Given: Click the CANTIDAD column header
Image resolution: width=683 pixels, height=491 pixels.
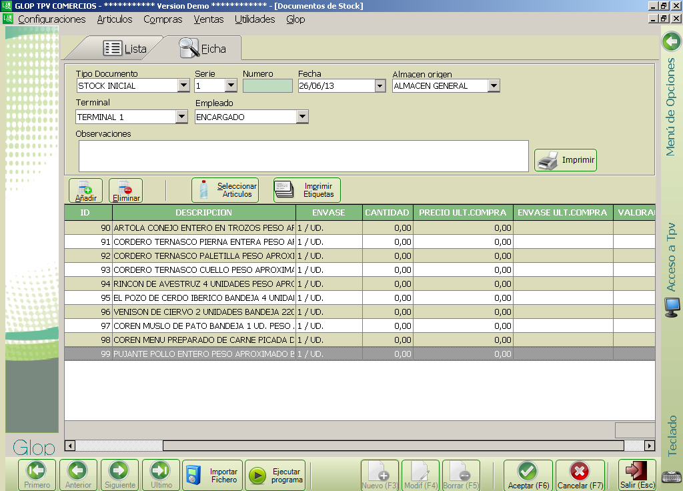Looking at the screenshot, I should point(388,213).
